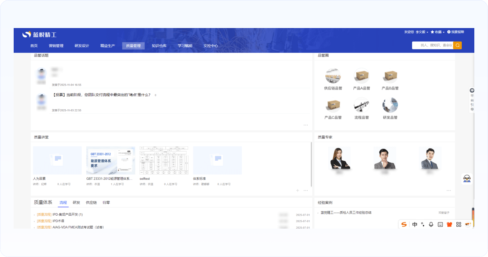Toggle the Sogou soft keyboard icon
Image resolution: width=488 pixels, height=257 pixels.
point(440,224)
